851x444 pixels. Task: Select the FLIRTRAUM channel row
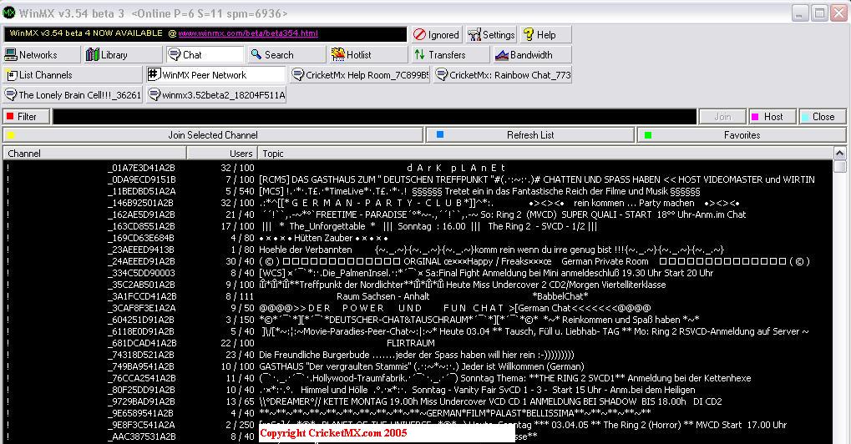pos(418,343)
